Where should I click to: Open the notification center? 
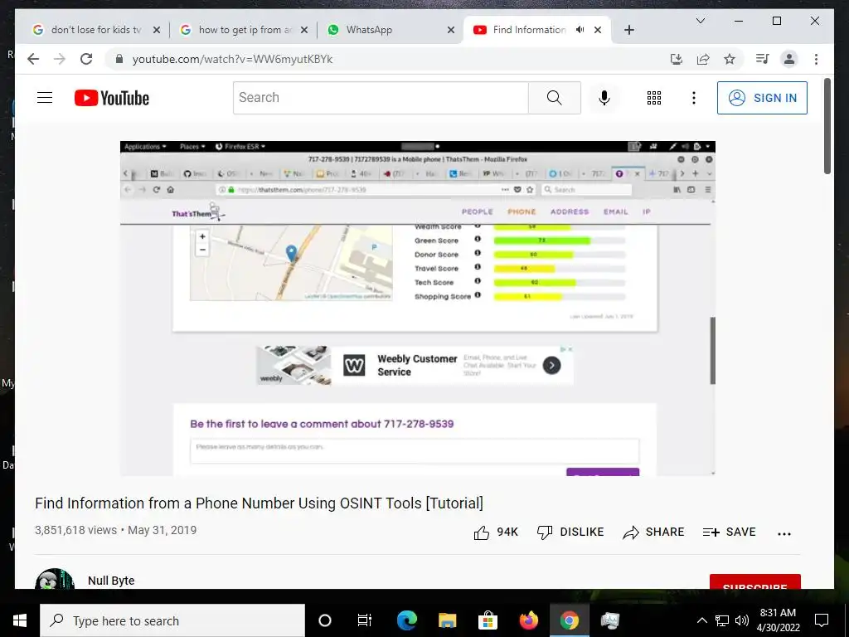click(x=822, y=620)
